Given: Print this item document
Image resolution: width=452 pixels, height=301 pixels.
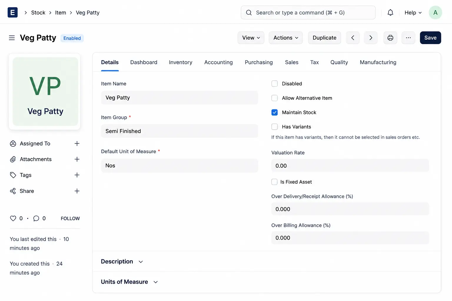Looking at the screenshot, I should click(390, 38).
